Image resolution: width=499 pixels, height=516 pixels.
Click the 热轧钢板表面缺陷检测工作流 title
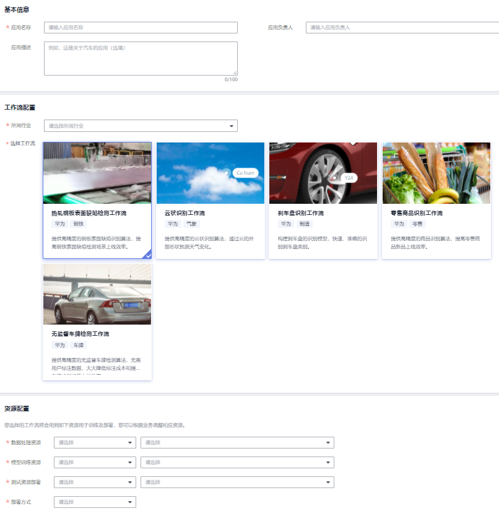pyautogui.click(x=89, y=213)
